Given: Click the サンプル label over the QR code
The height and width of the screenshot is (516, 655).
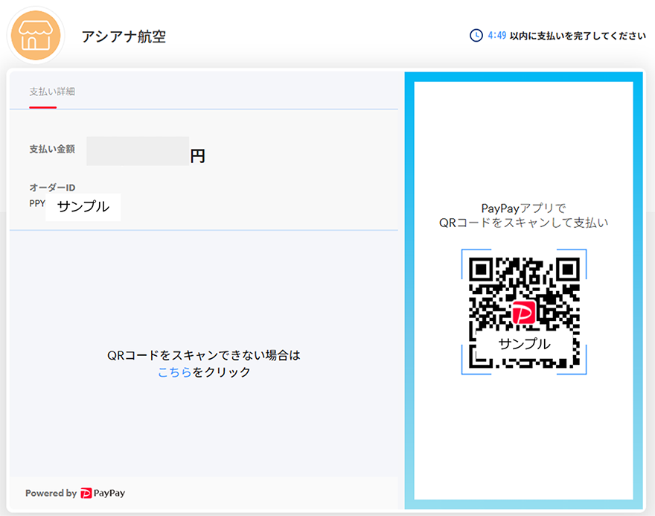Looking at the screenshot, I should point(524,344).
